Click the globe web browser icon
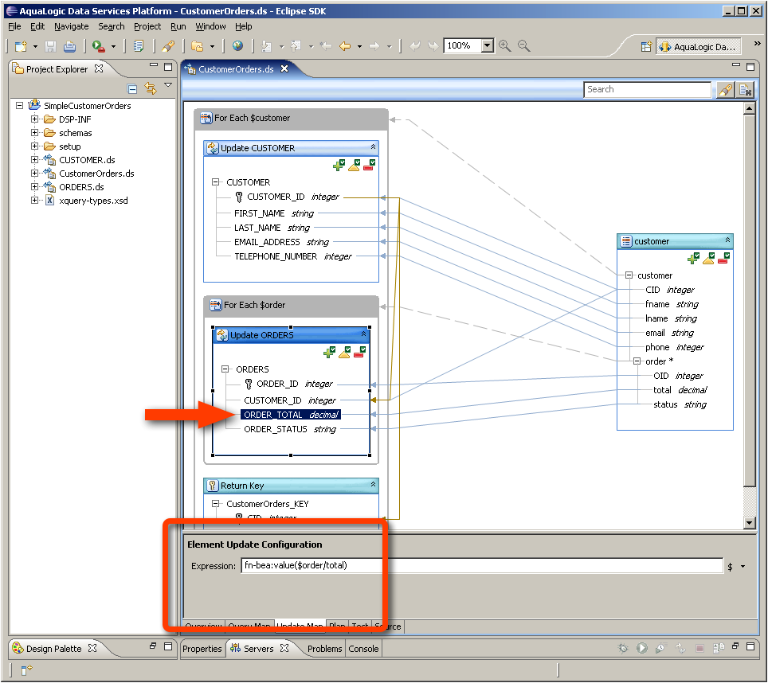 tap(237, 46)
